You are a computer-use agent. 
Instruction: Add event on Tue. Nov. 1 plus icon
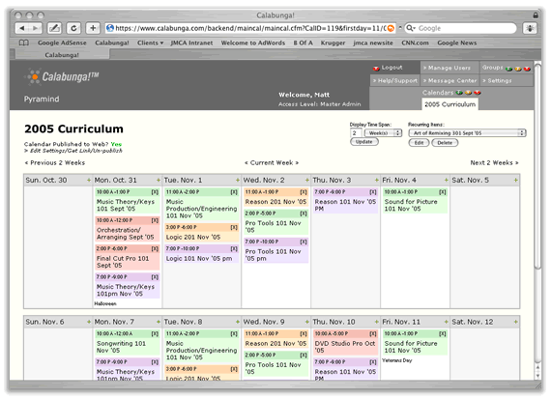pyautogui.click(x=238, y=181)
